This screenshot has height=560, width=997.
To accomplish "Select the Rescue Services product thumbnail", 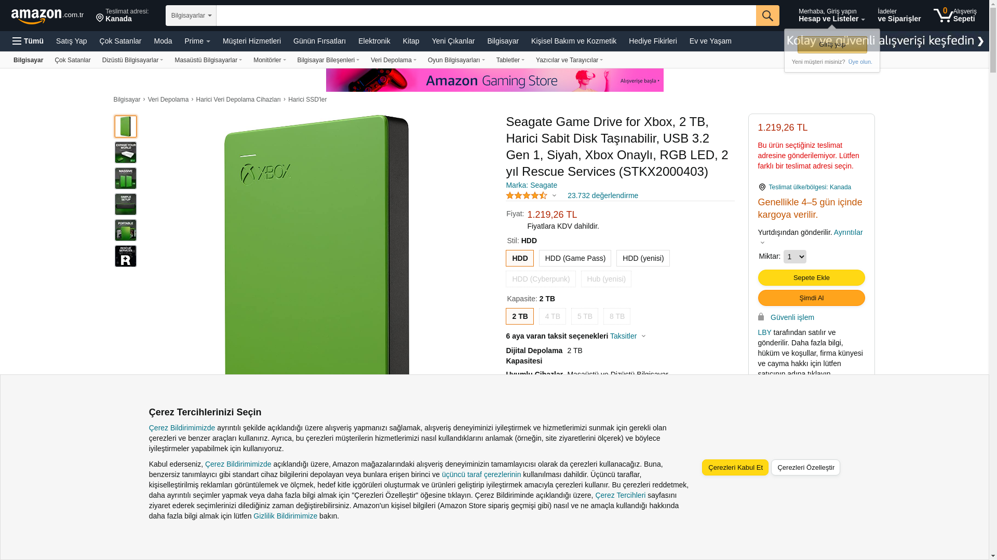I will (126, 256).
